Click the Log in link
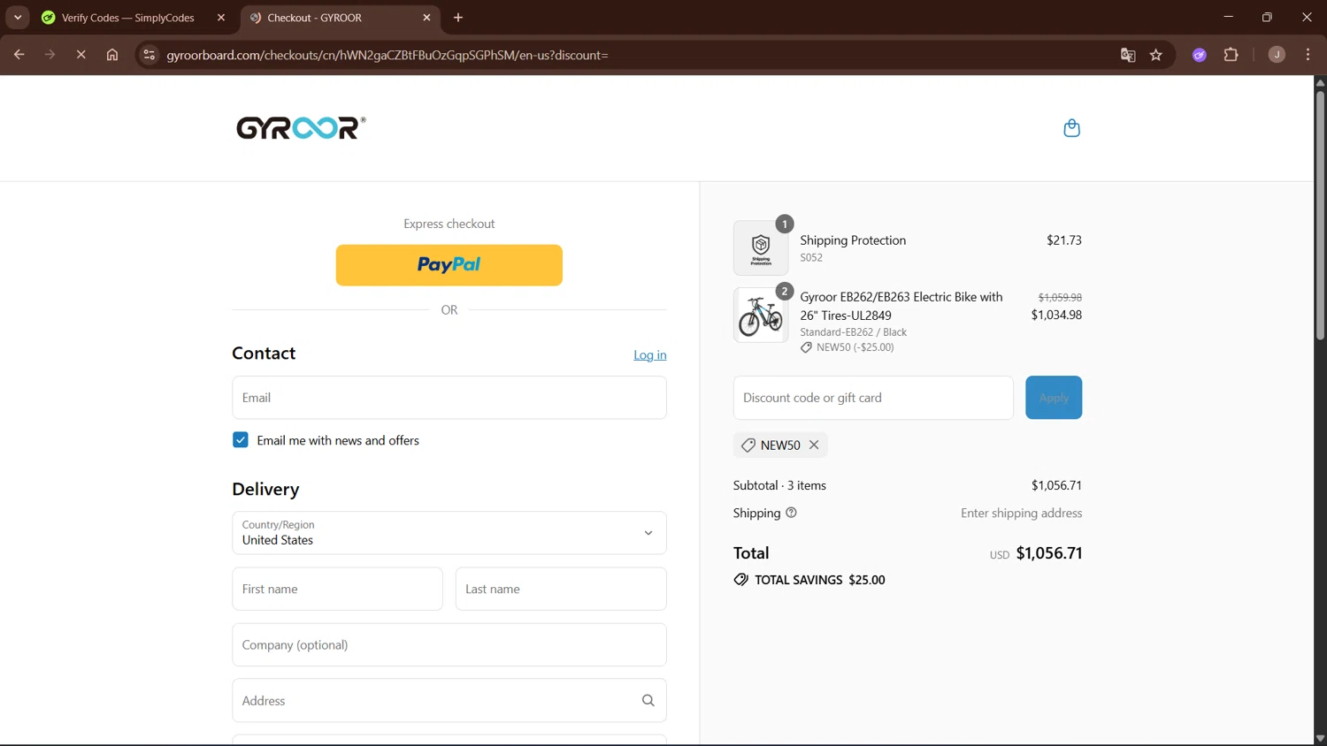The width and height of the screenshot is (1327, 746). click(x=650, y=355)
